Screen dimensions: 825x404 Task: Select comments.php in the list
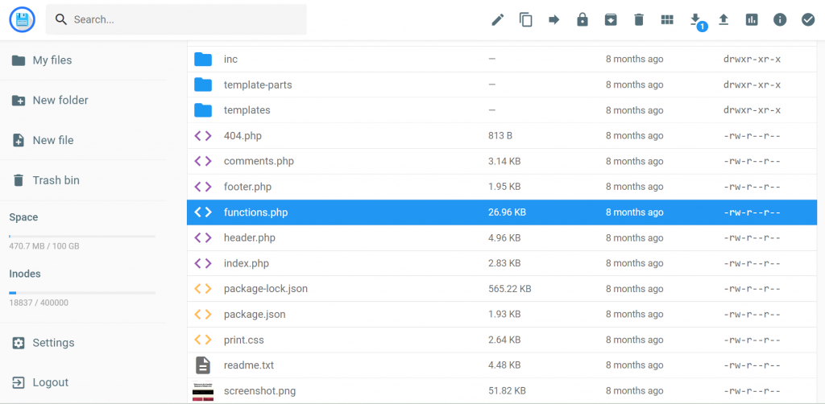[502, 161]
